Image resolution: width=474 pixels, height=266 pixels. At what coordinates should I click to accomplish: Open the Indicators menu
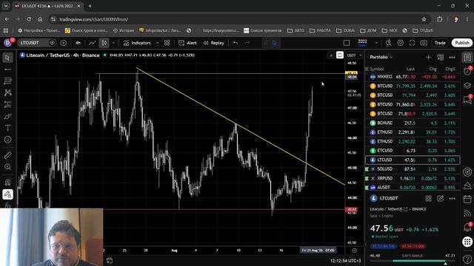click(x=137, y=43)
